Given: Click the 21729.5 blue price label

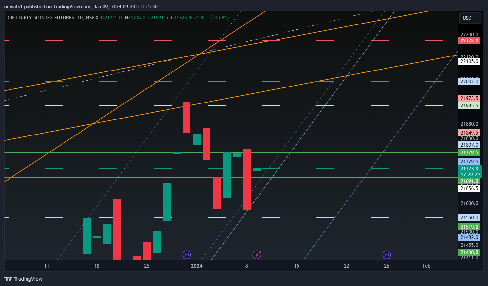Looking at the screenshot, I should (x=469, y=162).
